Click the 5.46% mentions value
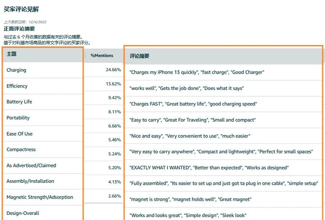This screenshot has height=220, width=325. [x=115, y=140]
